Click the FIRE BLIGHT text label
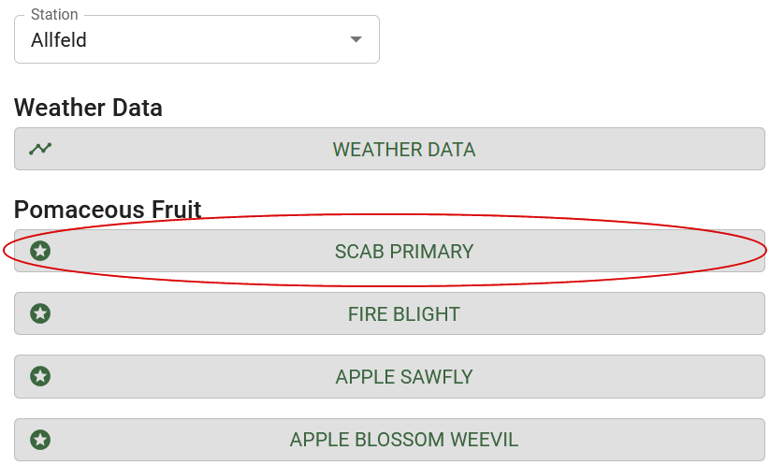Viewport: 770px width, 465px height. (404, 314)
